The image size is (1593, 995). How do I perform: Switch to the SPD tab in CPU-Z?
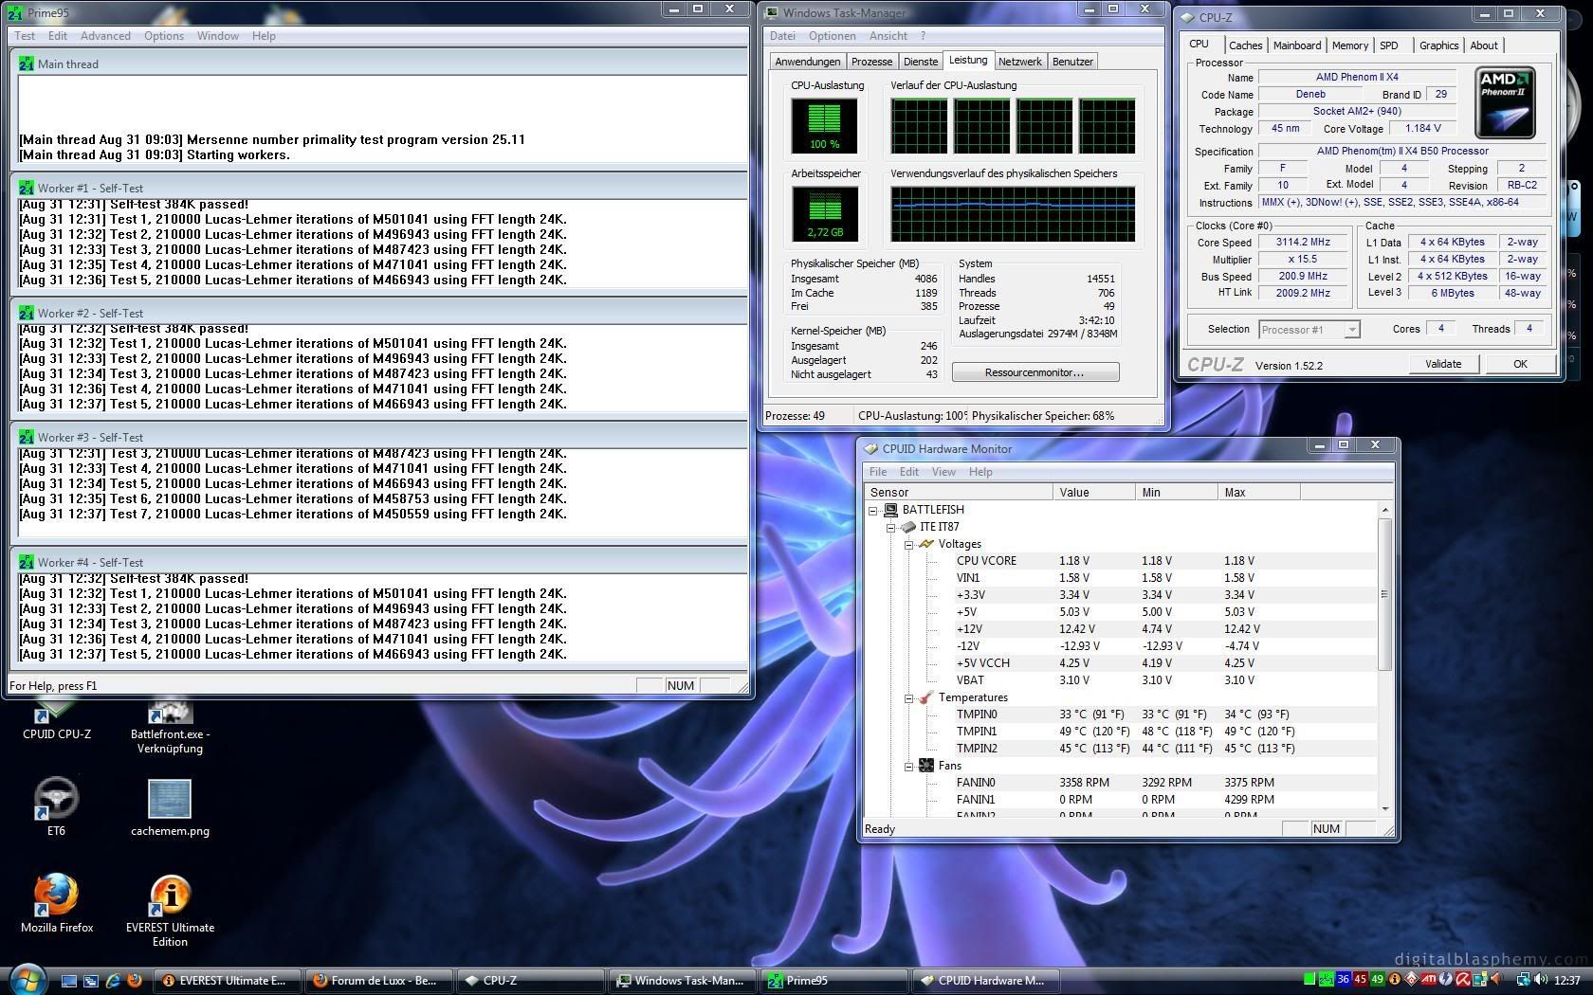(x=1389, y=45)
